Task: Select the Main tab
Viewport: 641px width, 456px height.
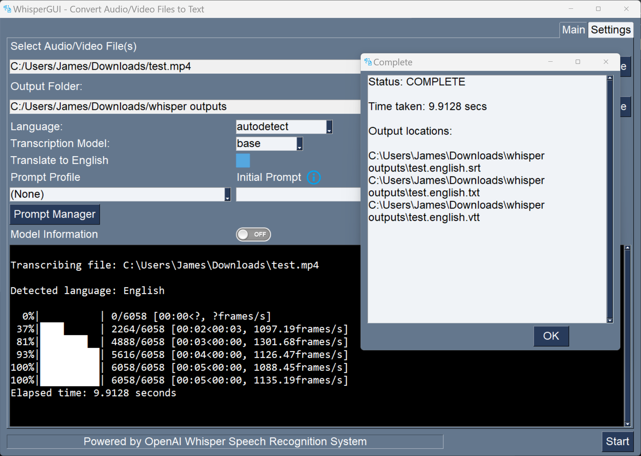Action: [573, 30]
